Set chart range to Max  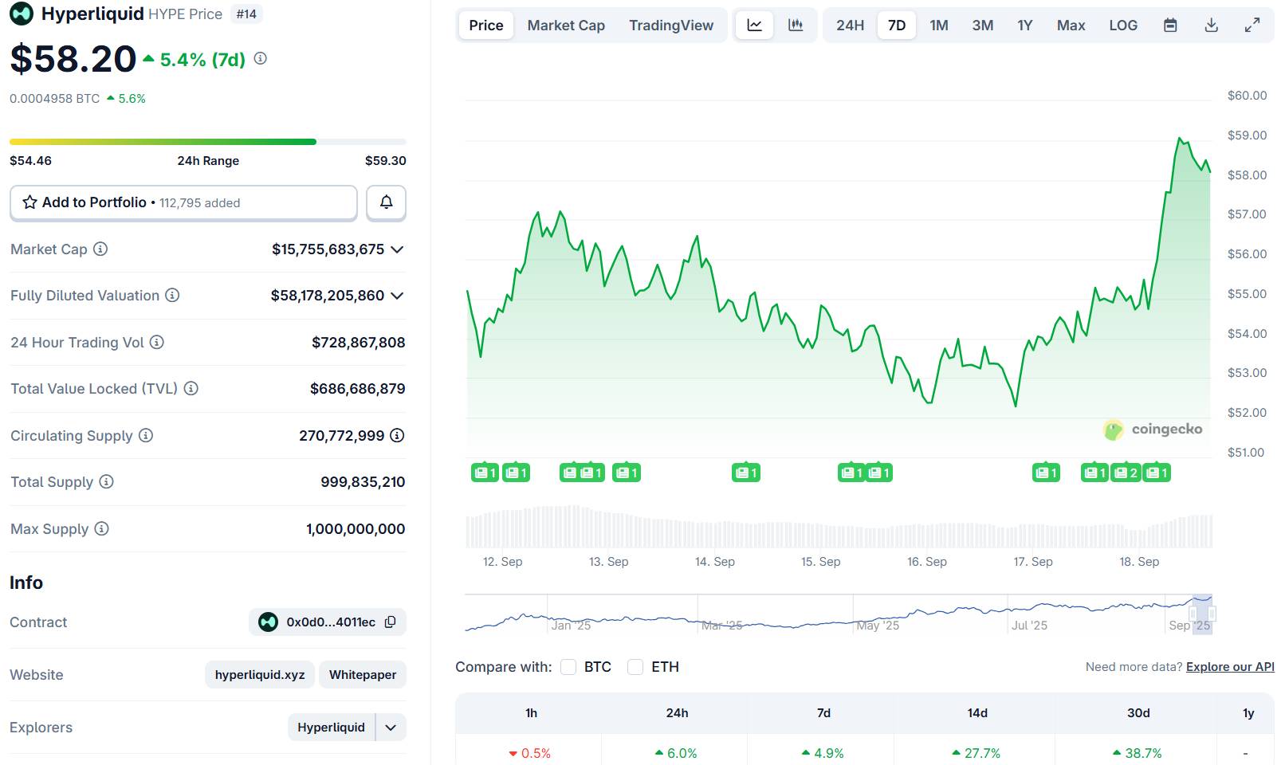click(x=1071, y=25)
